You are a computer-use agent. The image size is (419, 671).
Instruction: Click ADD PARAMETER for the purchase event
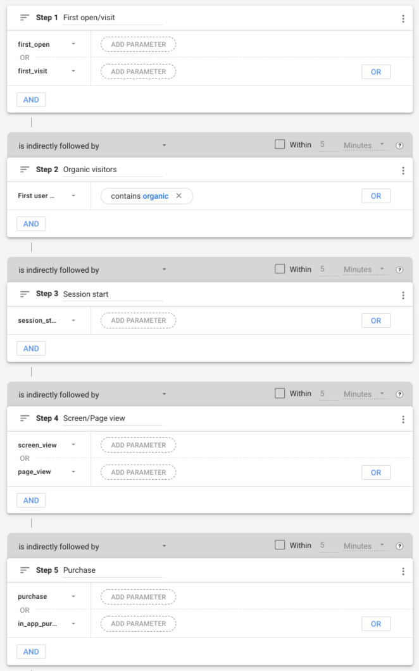[138, 597]
